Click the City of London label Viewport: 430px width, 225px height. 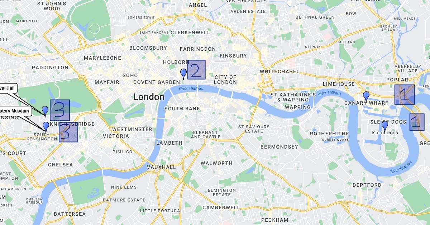(x=226, y=80)
